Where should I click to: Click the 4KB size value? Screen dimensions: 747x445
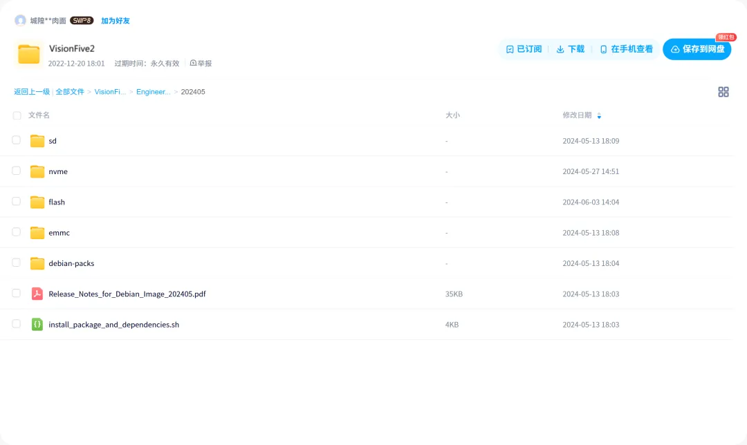(452, 325)
